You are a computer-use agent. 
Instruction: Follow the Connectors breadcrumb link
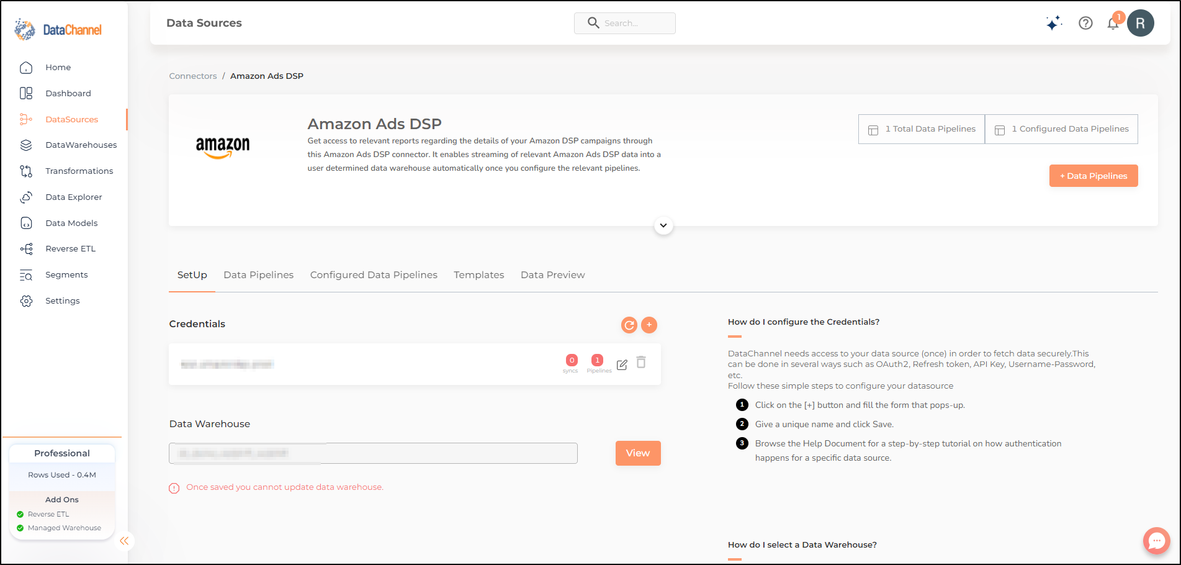click(x=193, y=76)
